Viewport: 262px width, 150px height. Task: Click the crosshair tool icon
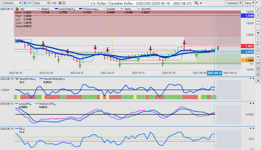point(258,45)
